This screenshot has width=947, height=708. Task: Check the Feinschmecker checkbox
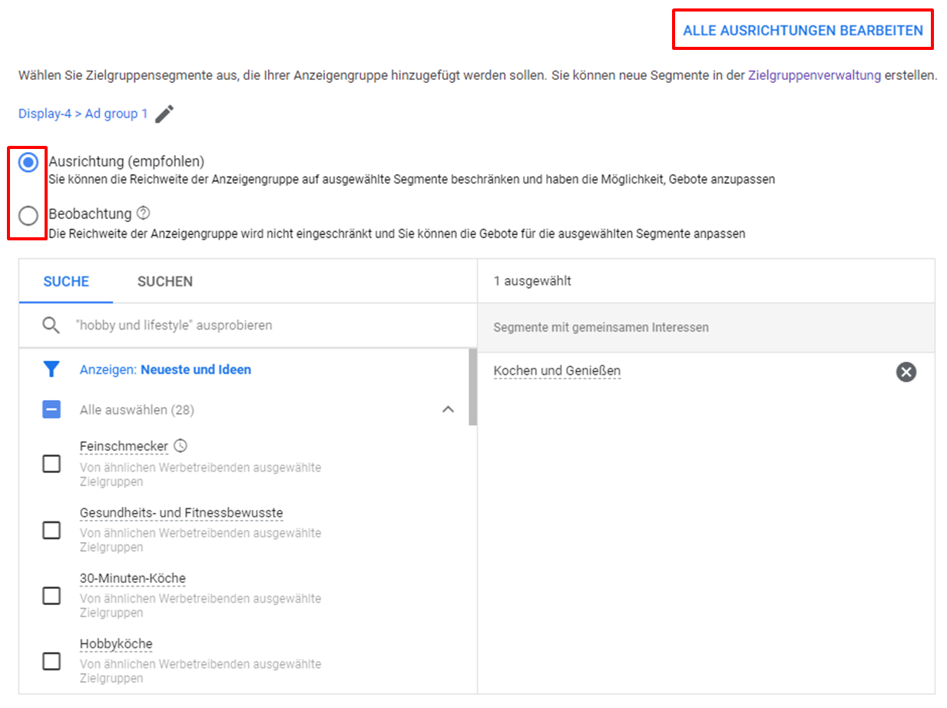click(51, 464)
